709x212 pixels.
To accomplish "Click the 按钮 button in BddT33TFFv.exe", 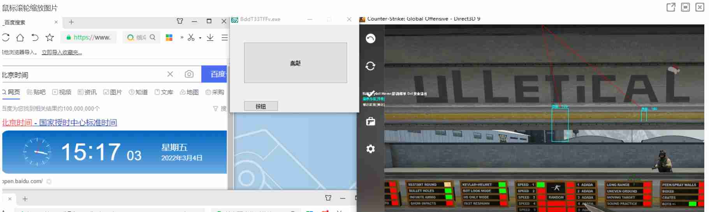I will pos(261,106).
